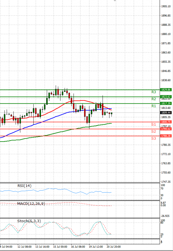Click the 15 Jul 00:00 time label
This screenshot has width=173, height=251.
pos(60,247)
